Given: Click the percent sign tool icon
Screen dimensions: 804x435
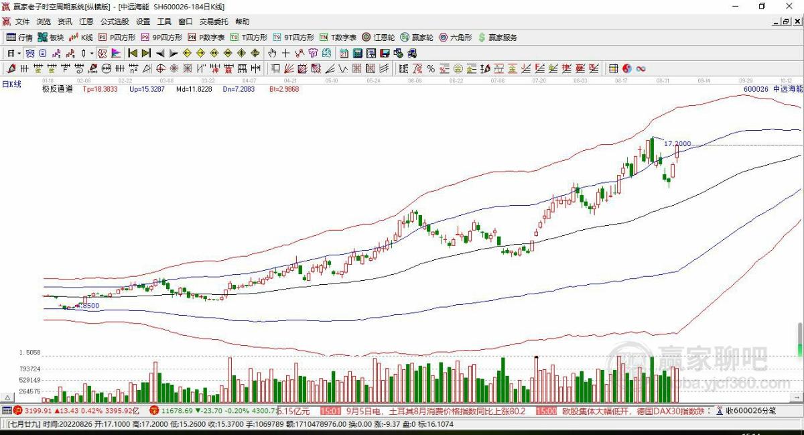Looking at the screenshot, I should (431, 68).
